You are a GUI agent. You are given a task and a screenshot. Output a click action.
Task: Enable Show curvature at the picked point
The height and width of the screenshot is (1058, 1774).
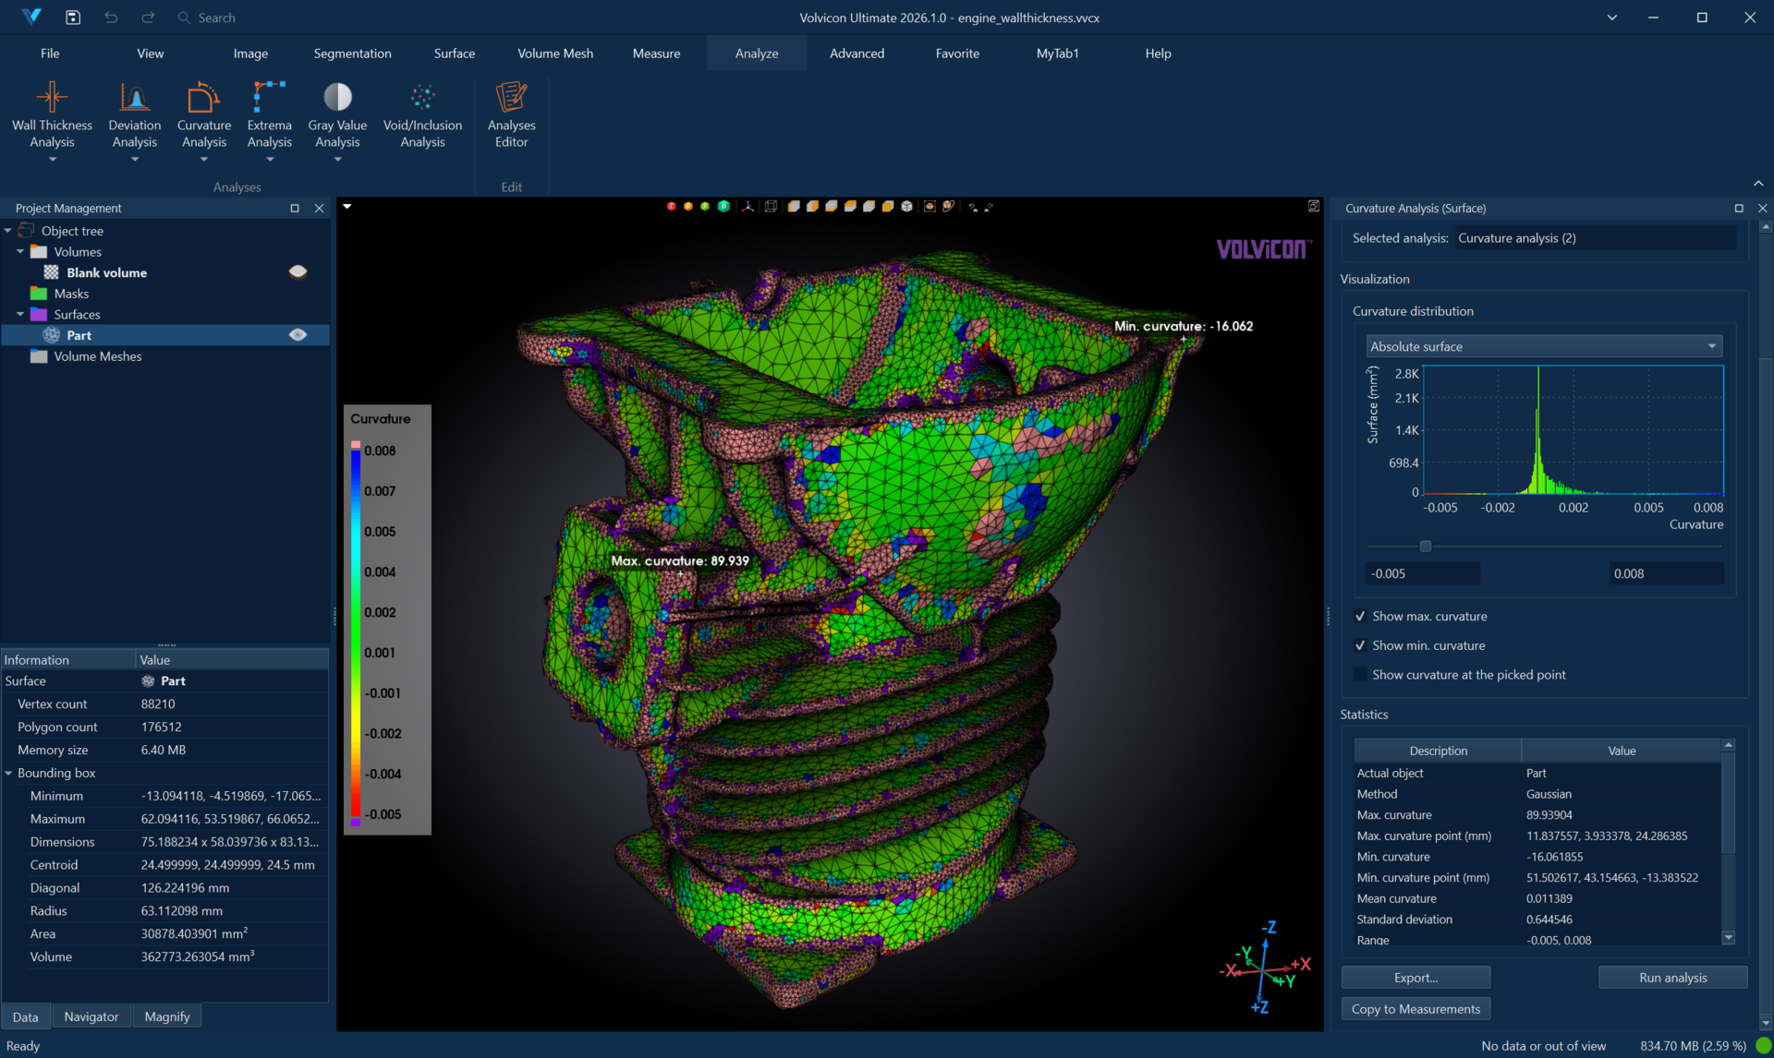[x=1360, y=675]
